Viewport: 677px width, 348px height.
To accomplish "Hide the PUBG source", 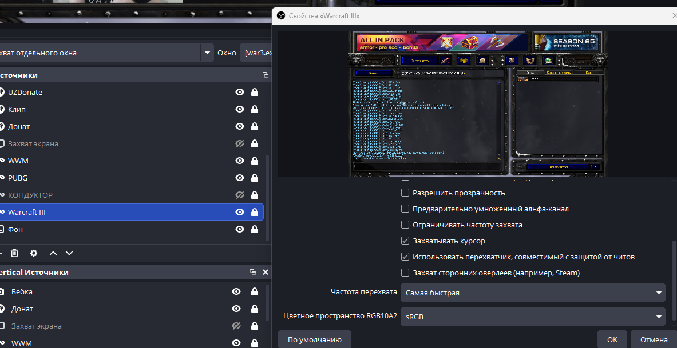I will click(240, 178).
